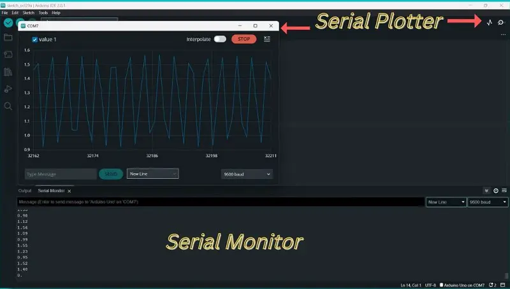Select the Serial Monitor tab
510x289 pixels.
click(x=52, y=190)
